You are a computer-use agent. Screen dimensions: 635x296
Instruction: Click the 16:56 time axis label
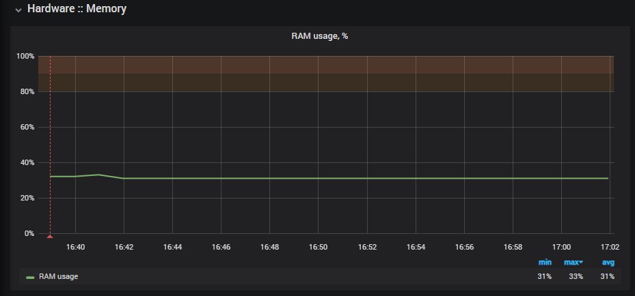click(465, 247)
